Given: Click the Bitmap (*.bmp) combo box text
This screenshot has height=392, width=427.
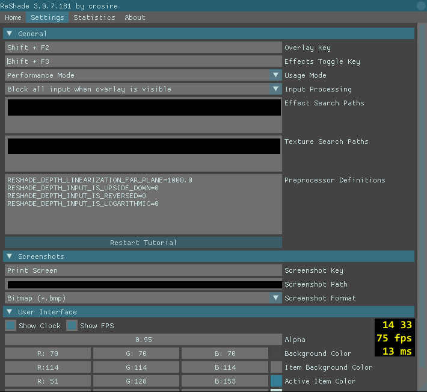Looking at the screenshot, I should (x=37, y=298).
